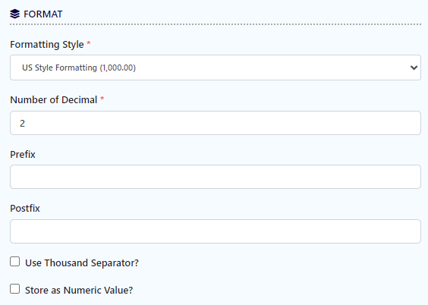Tick the Store as Numeric Value checkbox

pos(14,288)
